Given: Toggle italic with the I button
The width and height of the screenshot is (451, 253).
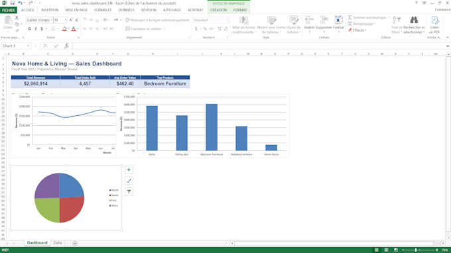Looking at the screenshot, I should coord(36,28).
